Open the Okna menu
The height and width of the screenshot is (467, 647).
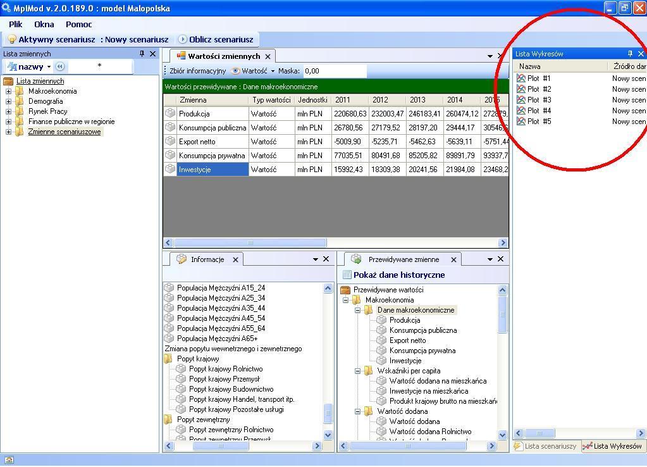pos(44,24)
